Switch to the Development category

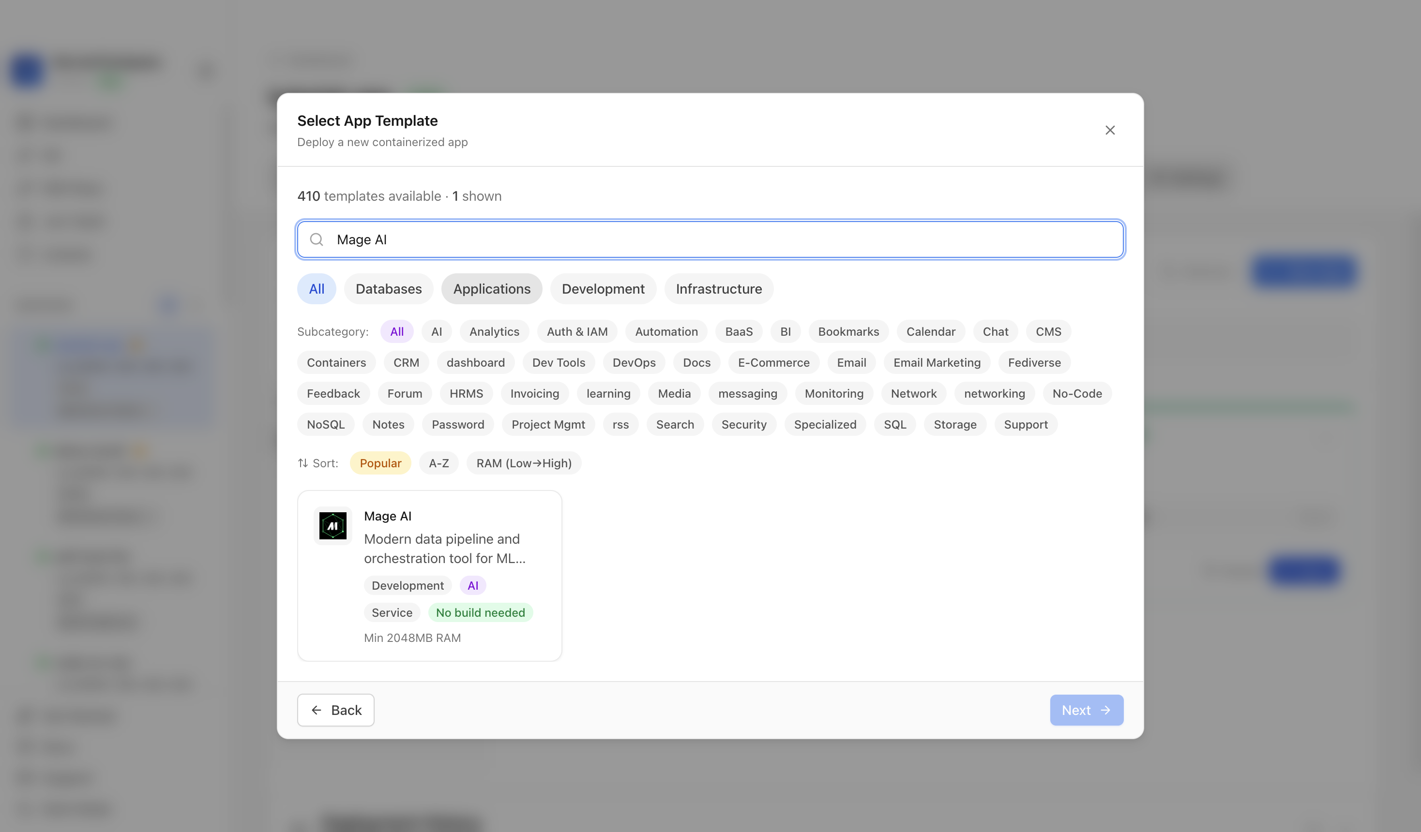(x=603, y=289)
